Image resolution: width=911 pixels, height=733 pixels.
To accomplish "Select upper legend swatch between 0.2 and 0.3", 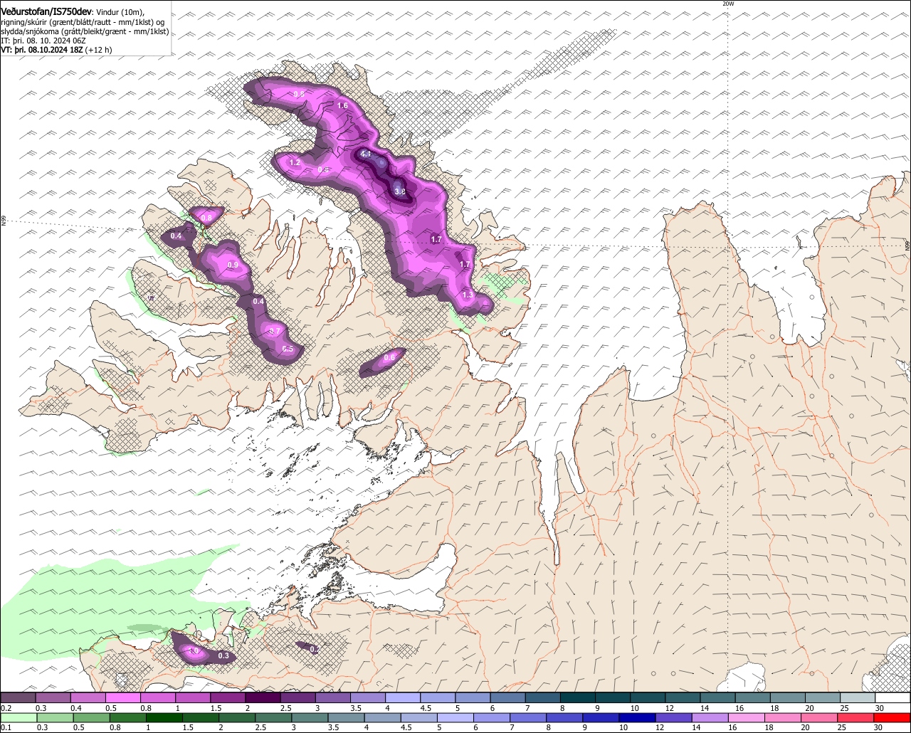I will tap(18, 697).
